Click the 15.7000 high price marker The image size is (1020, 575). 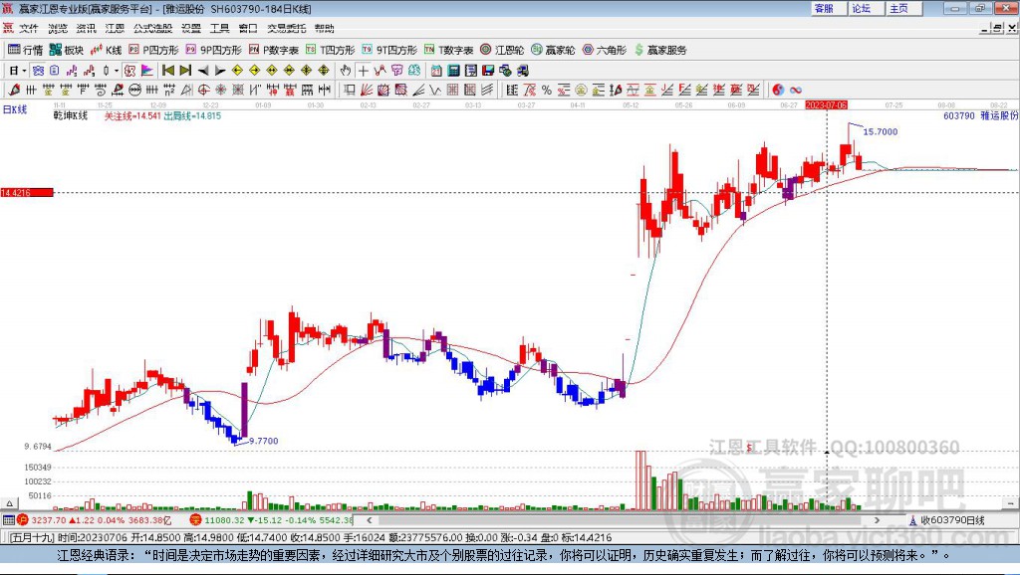[881, 132]
